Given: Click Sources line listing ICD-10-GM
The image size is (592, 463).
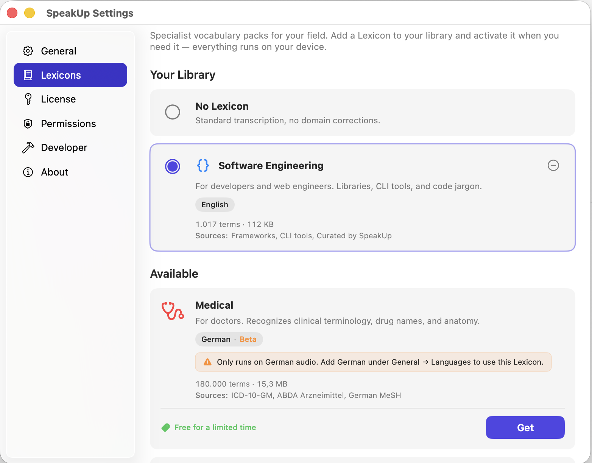Looking at the screenshot, I should click(298, 395).
